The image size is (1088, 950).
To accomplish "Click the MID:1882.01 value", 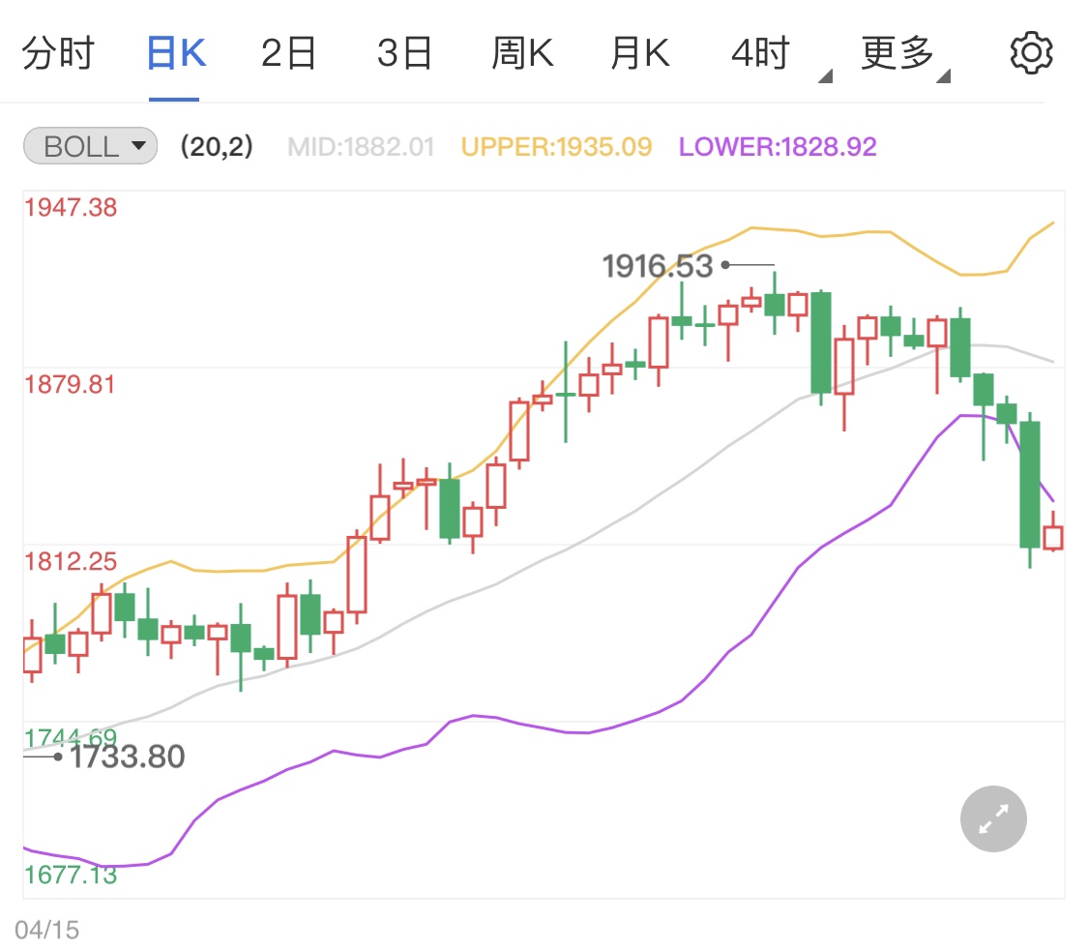I will click(361, 146).
